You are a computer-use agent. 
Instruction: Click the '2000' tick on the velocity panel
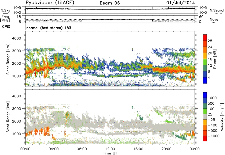(x=17, y=121)
